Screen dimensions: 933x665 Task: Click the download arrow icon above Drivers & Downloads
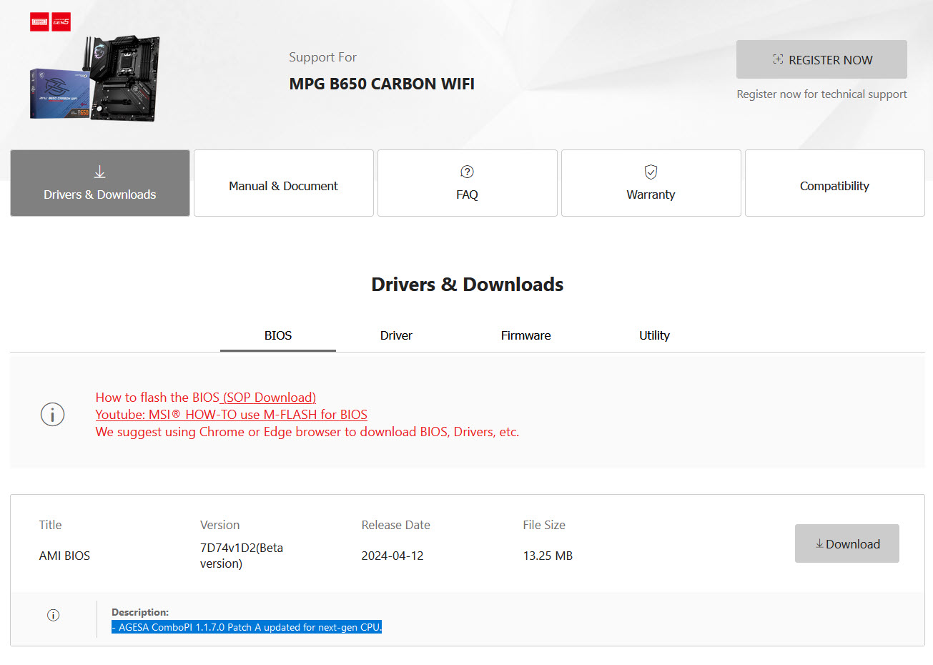[x=99, y=172]
